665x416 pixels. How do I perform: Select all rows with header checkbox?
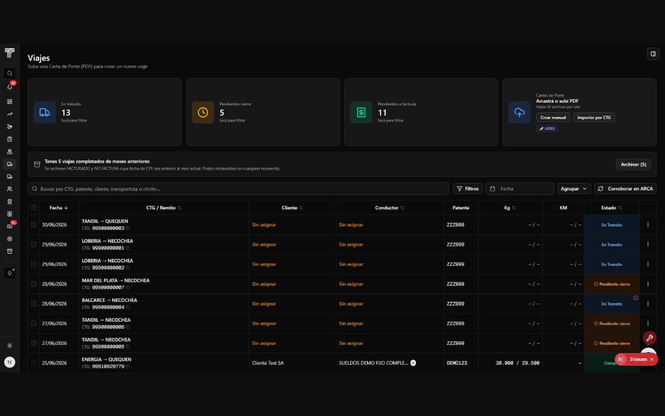pyautogui.click(x=33, y=208)
